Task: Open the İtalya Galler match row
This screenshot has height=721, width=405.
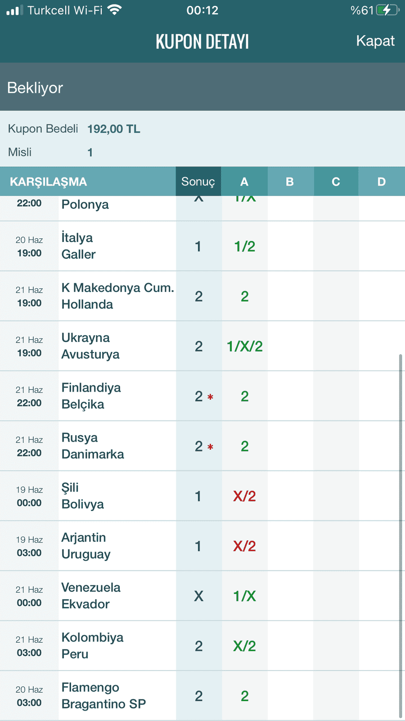Action: click(x=202, y=246)
